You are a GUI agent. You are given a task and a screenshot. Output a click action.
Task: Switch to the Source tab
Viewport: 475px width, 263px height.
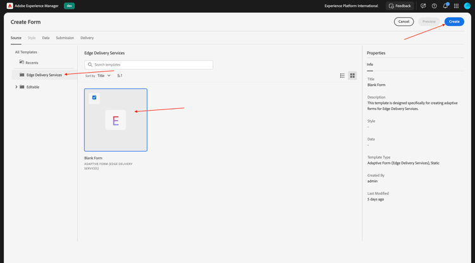click(x=16, y=38)
